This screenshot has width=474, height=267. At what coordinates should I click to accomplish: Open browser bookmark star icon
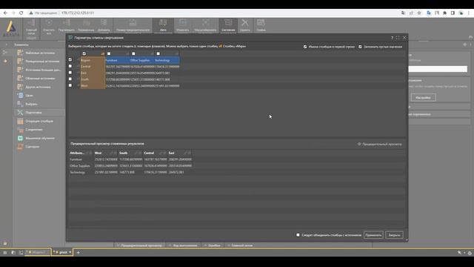coord(419,13)
